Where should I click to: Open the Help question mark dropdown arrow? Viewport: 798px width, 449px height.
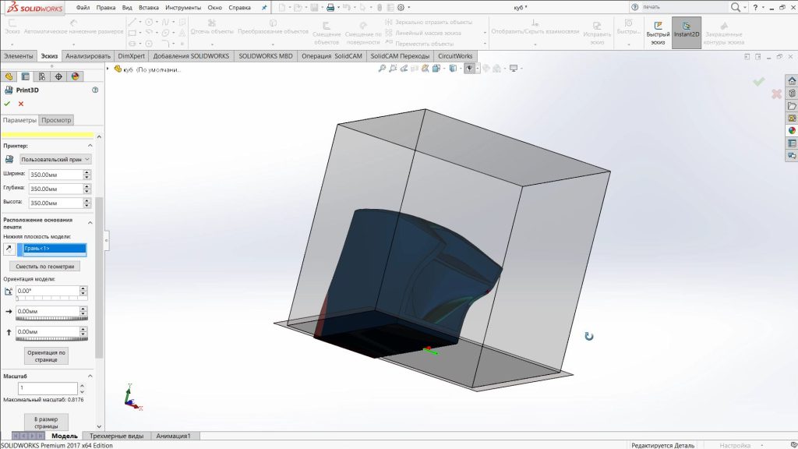pyautogui.click(x=764, y=8)
